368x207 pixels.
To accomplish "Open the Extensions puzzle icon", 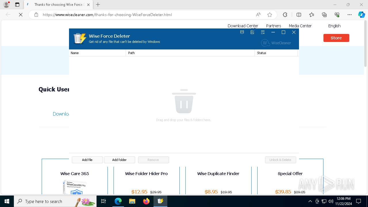I will [285, 15].
